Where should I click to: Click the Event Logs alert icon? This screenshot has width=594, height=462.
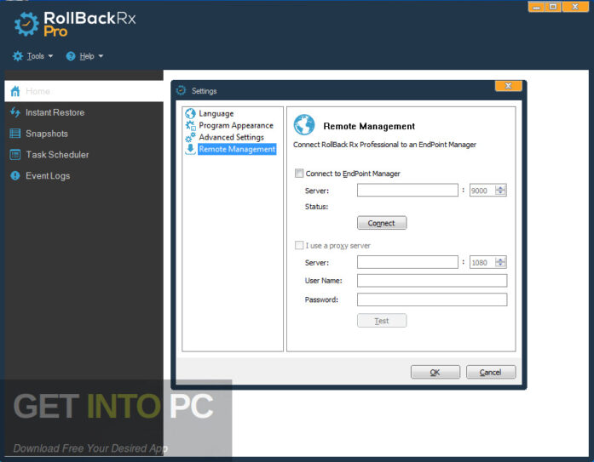tap(15, 176)
